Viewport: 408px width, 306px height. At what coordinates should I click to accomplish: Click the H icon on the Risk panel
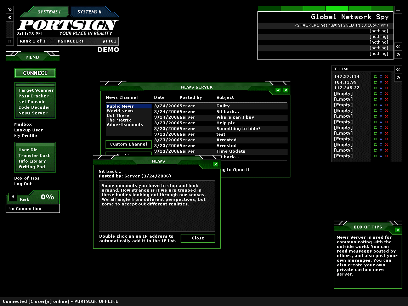pyautogui.click(x=13, y=197)
